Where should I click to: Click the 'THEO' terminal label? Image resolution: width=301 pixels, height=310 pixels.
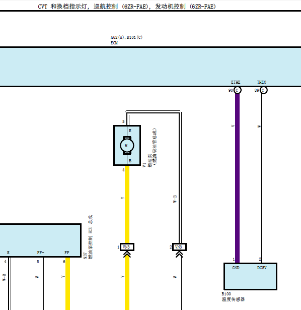click(x=262, y=82)
